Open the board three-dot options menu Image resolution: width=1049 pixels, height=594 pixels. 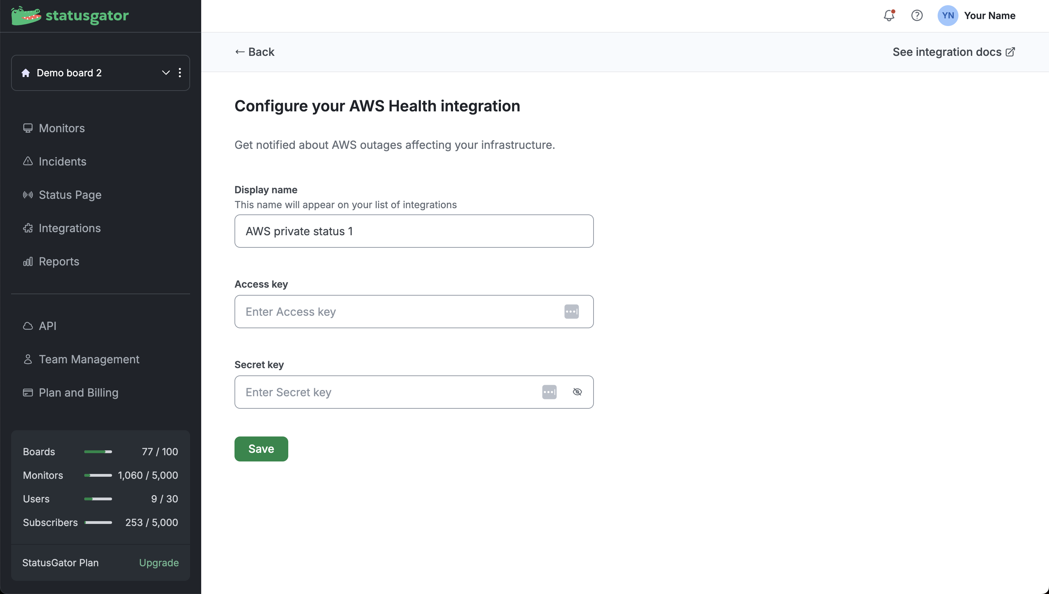tap(180, 73)
